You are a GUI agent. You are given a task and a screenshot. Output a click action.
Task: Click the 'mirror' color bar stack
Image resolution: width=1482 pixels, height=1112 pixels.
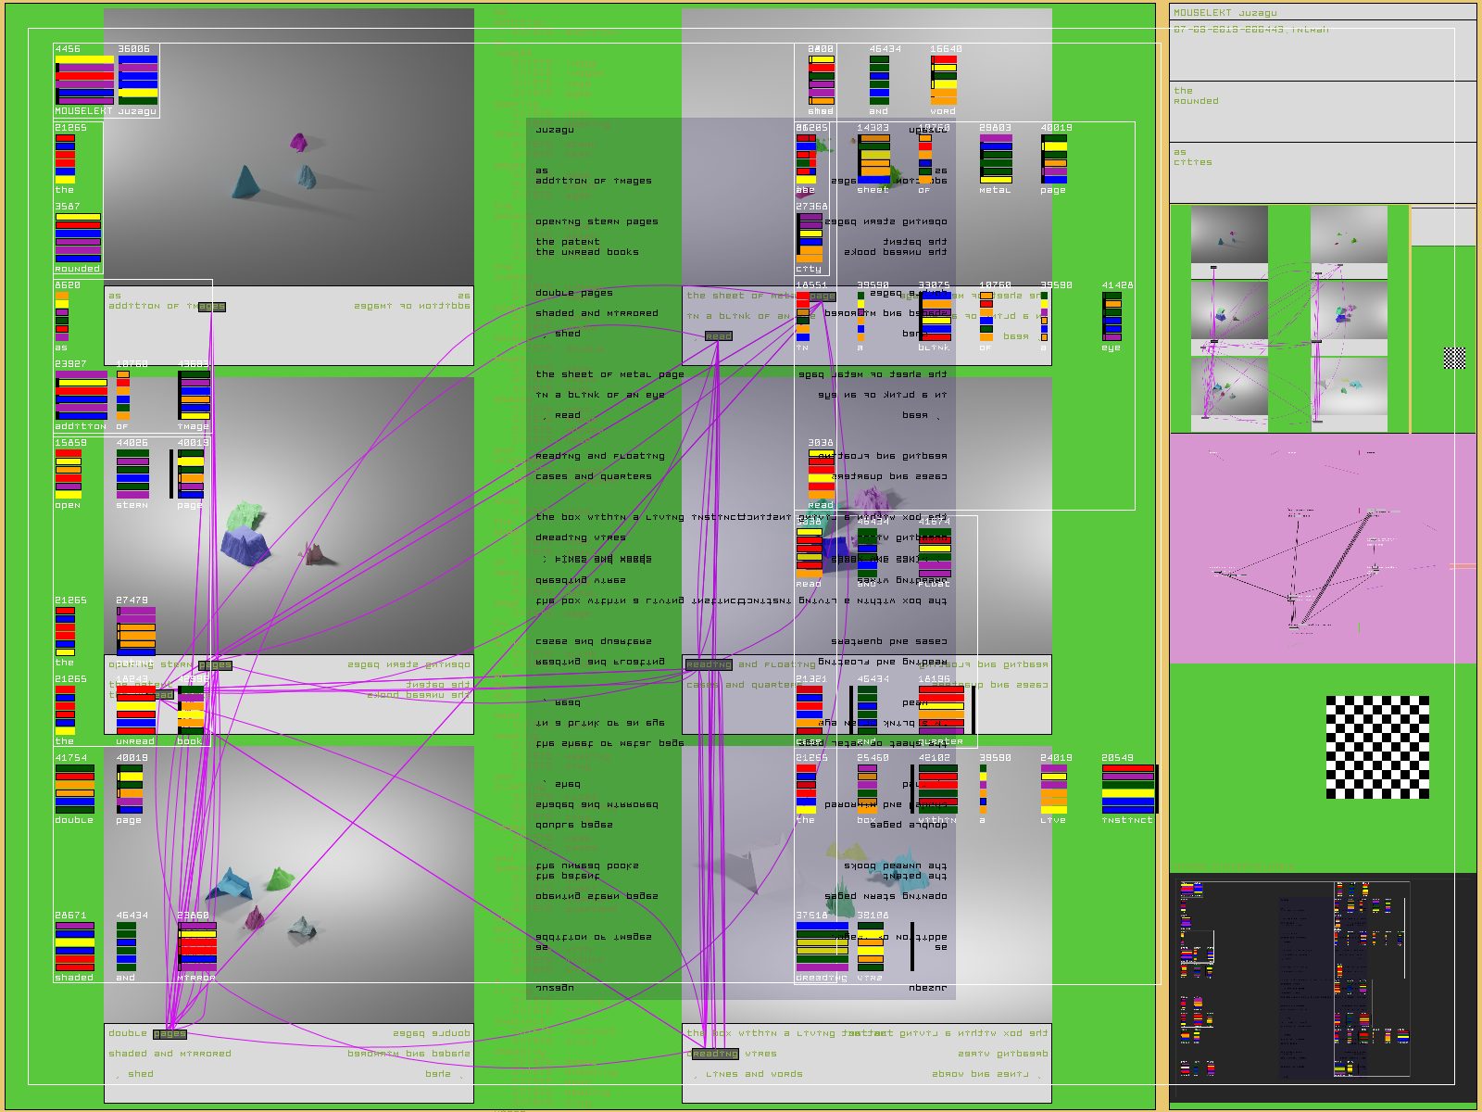(196, 946)
